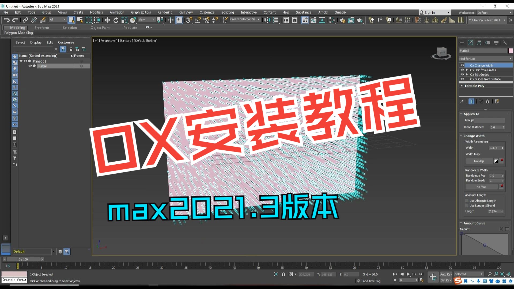This screenshot has width=514, height=289.
Task: Toggle visibility of Plane001 object
Action: click(27, 61)
